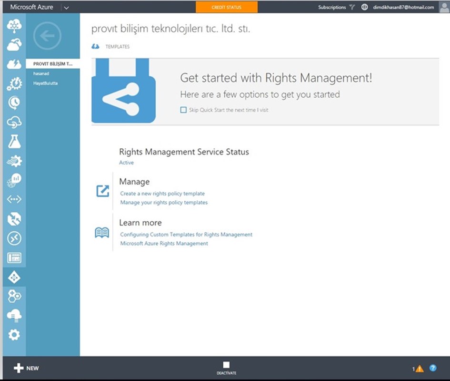Open Settings gear in sidebar

(14, 335)
